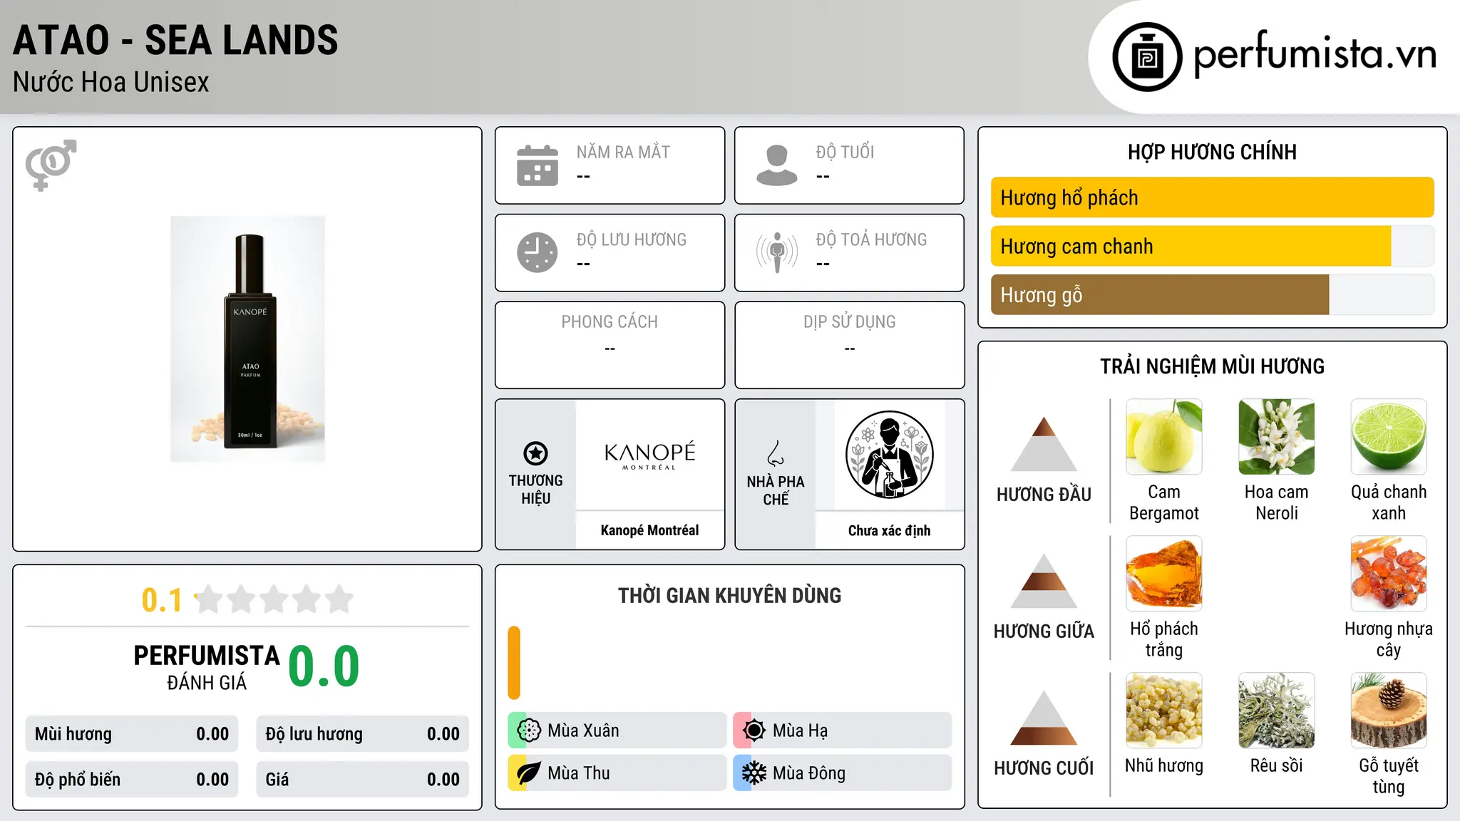Select the Mùa Hạ season row
Screen dimensions: 1460x821
click(842, 730)
